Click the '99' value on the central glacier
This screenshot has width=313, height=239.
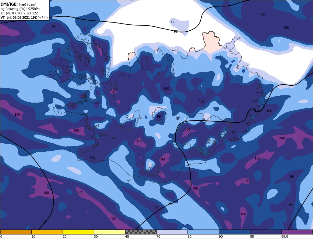[159, 116]
